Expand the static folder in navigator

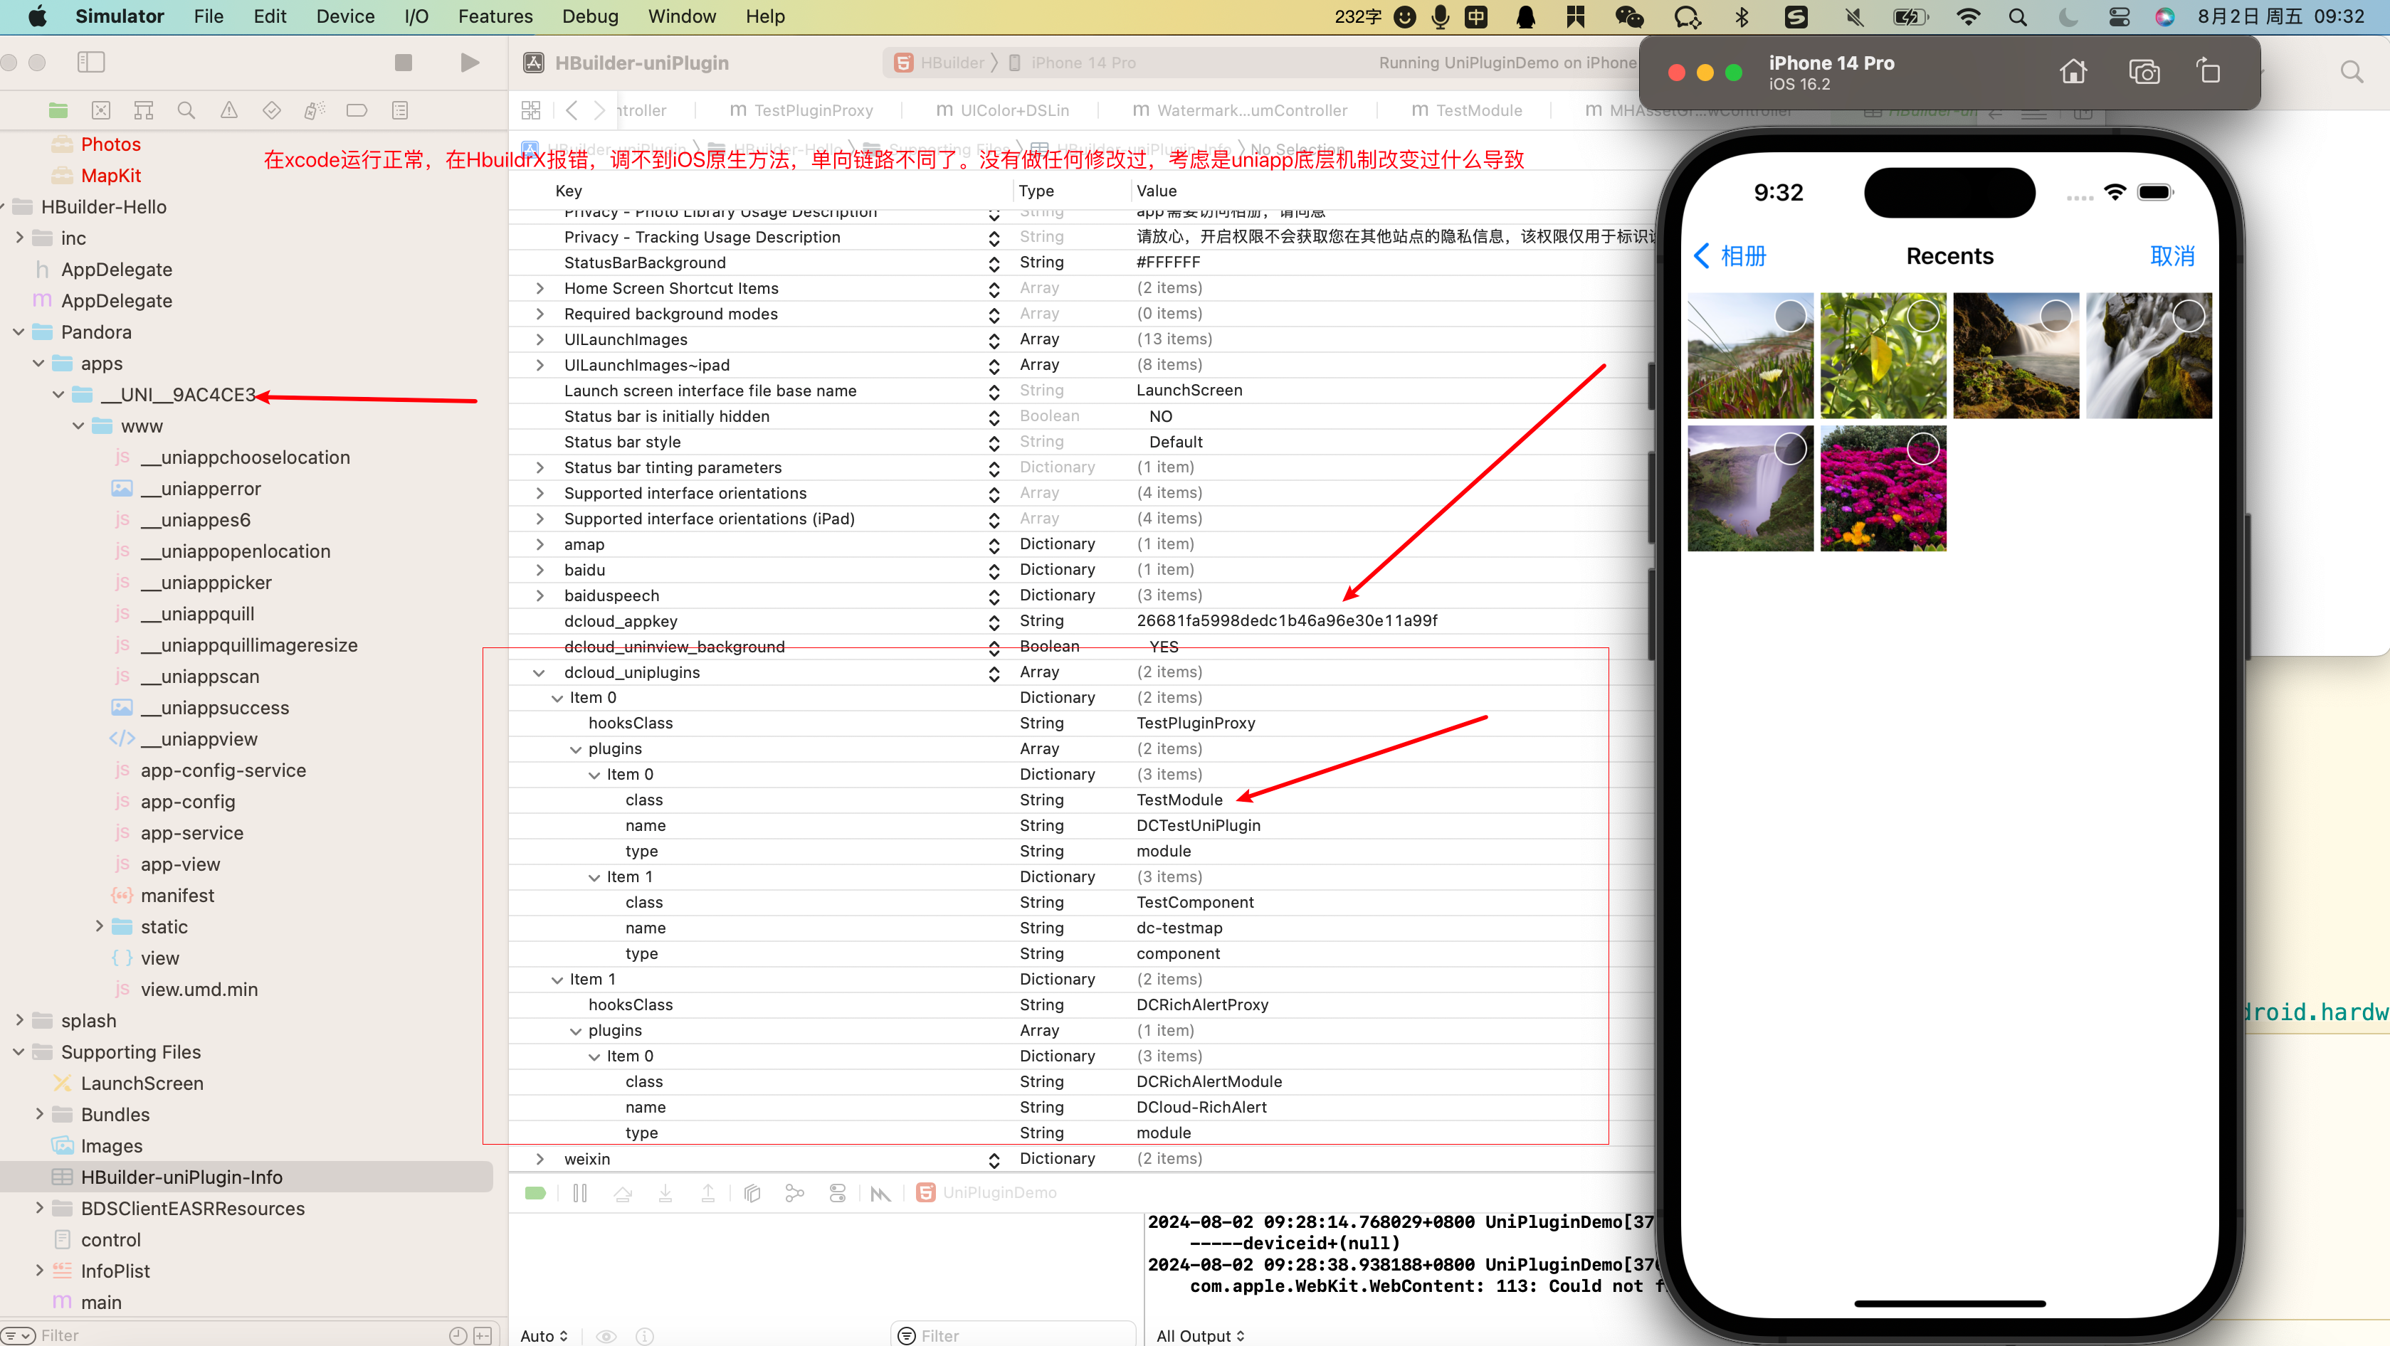(x=99, y=927)
